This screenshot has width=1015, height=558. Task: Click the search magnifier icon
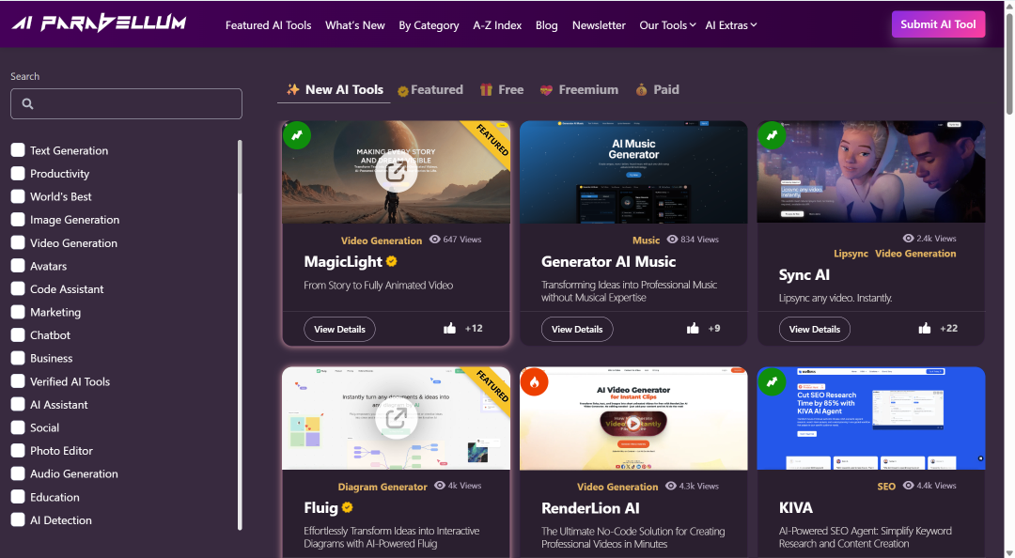(x=27, y=103)
